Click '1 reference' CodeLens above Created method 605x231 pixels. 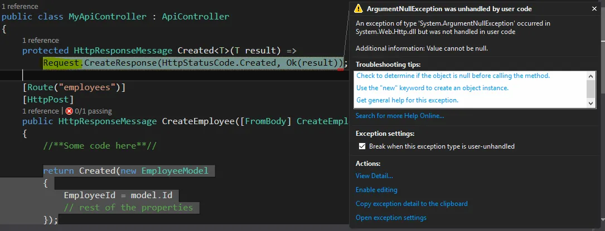click(41, 41)
